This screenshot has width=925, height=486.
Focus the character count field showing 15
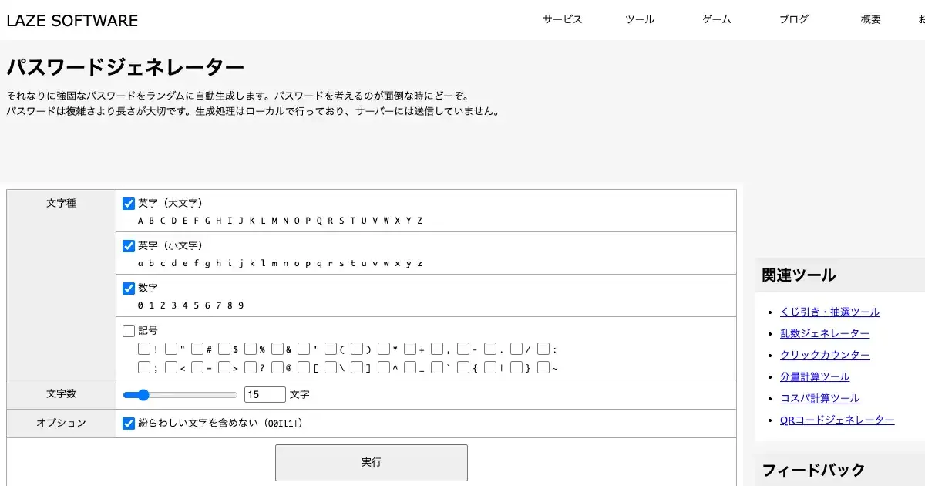click(x=264, y=395)
